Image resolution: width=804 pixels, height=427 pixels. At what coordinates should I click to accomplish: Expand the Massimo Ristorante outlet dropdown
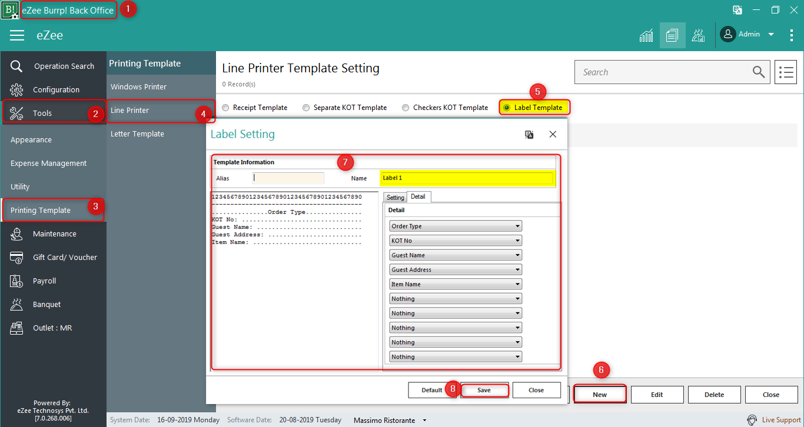point(424,421)
